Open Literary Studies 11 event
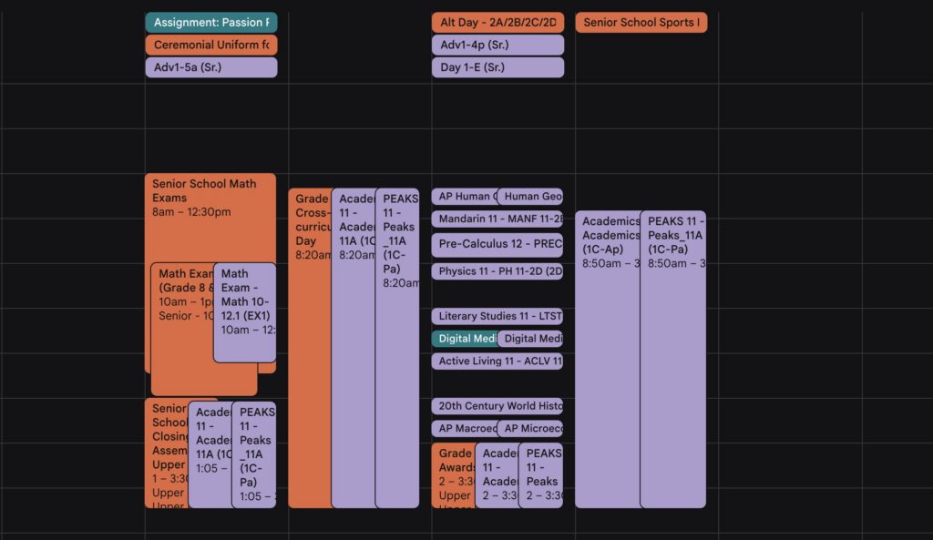This screenshot has width=933, height=540. coord(497,316)
